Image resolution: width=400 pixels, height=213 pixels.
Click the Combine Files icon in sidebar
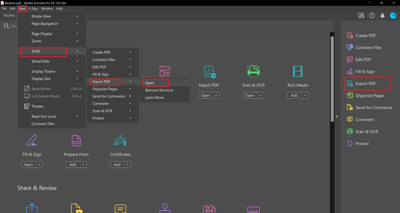tap(350, 47)
